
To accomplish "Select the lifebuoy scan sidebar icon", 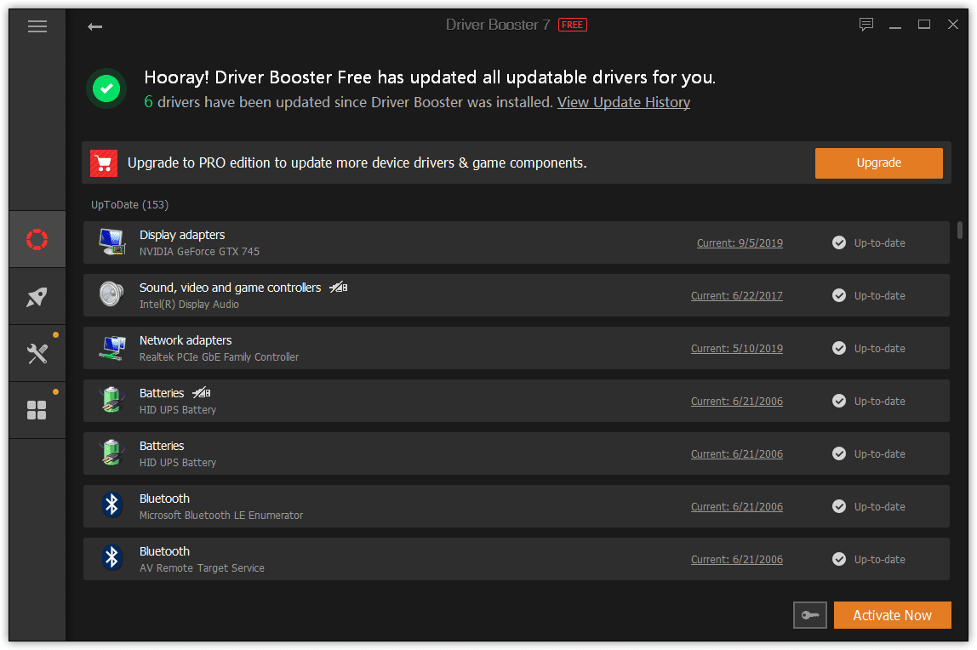I will pyautogui.click(x=37, y=239).
